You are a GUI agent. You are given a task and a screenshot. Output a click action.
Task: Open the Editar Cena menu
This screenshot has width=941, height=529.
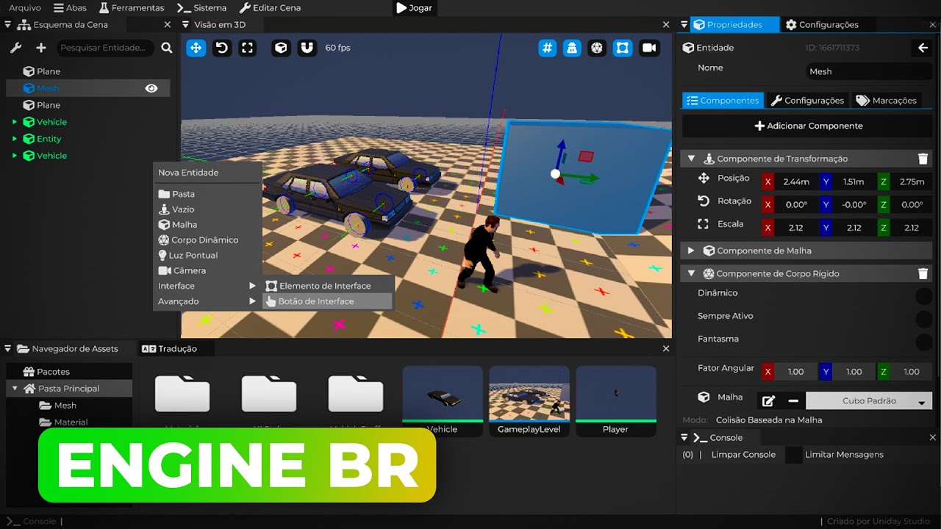pyautogui.click(x=270, y=7)
